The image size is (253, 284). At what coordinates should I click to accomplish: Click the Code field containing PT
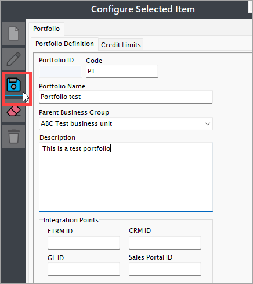pos(122,71)
